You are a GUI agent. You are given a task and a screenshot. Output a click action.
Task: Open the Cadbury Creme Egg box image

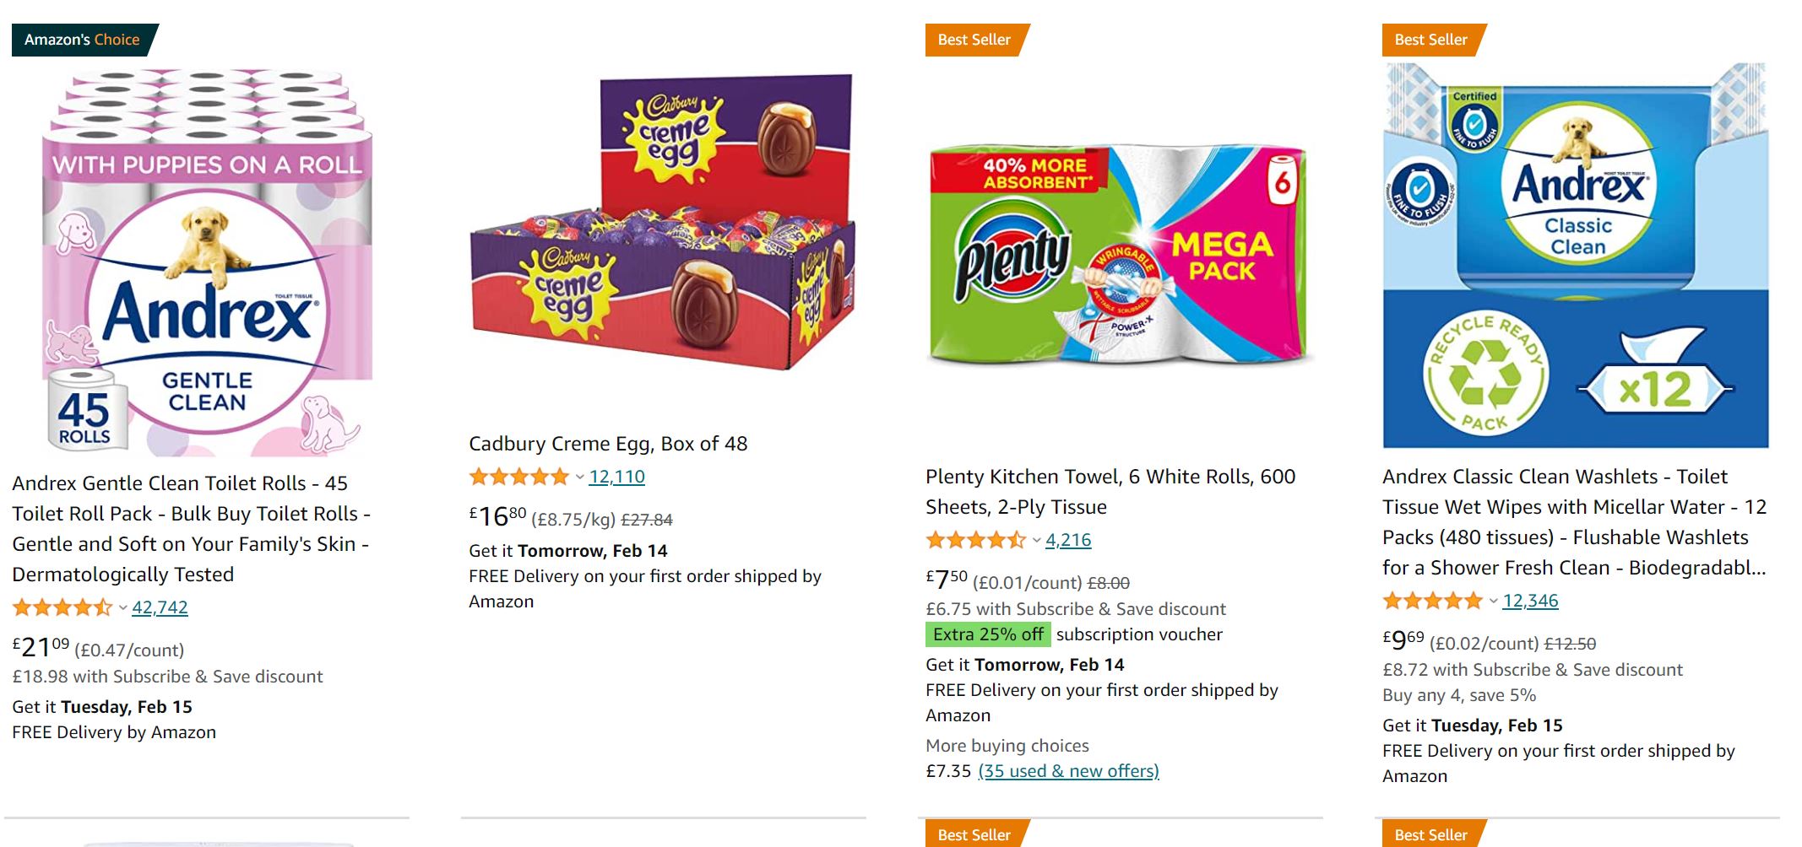coord(663,224)
